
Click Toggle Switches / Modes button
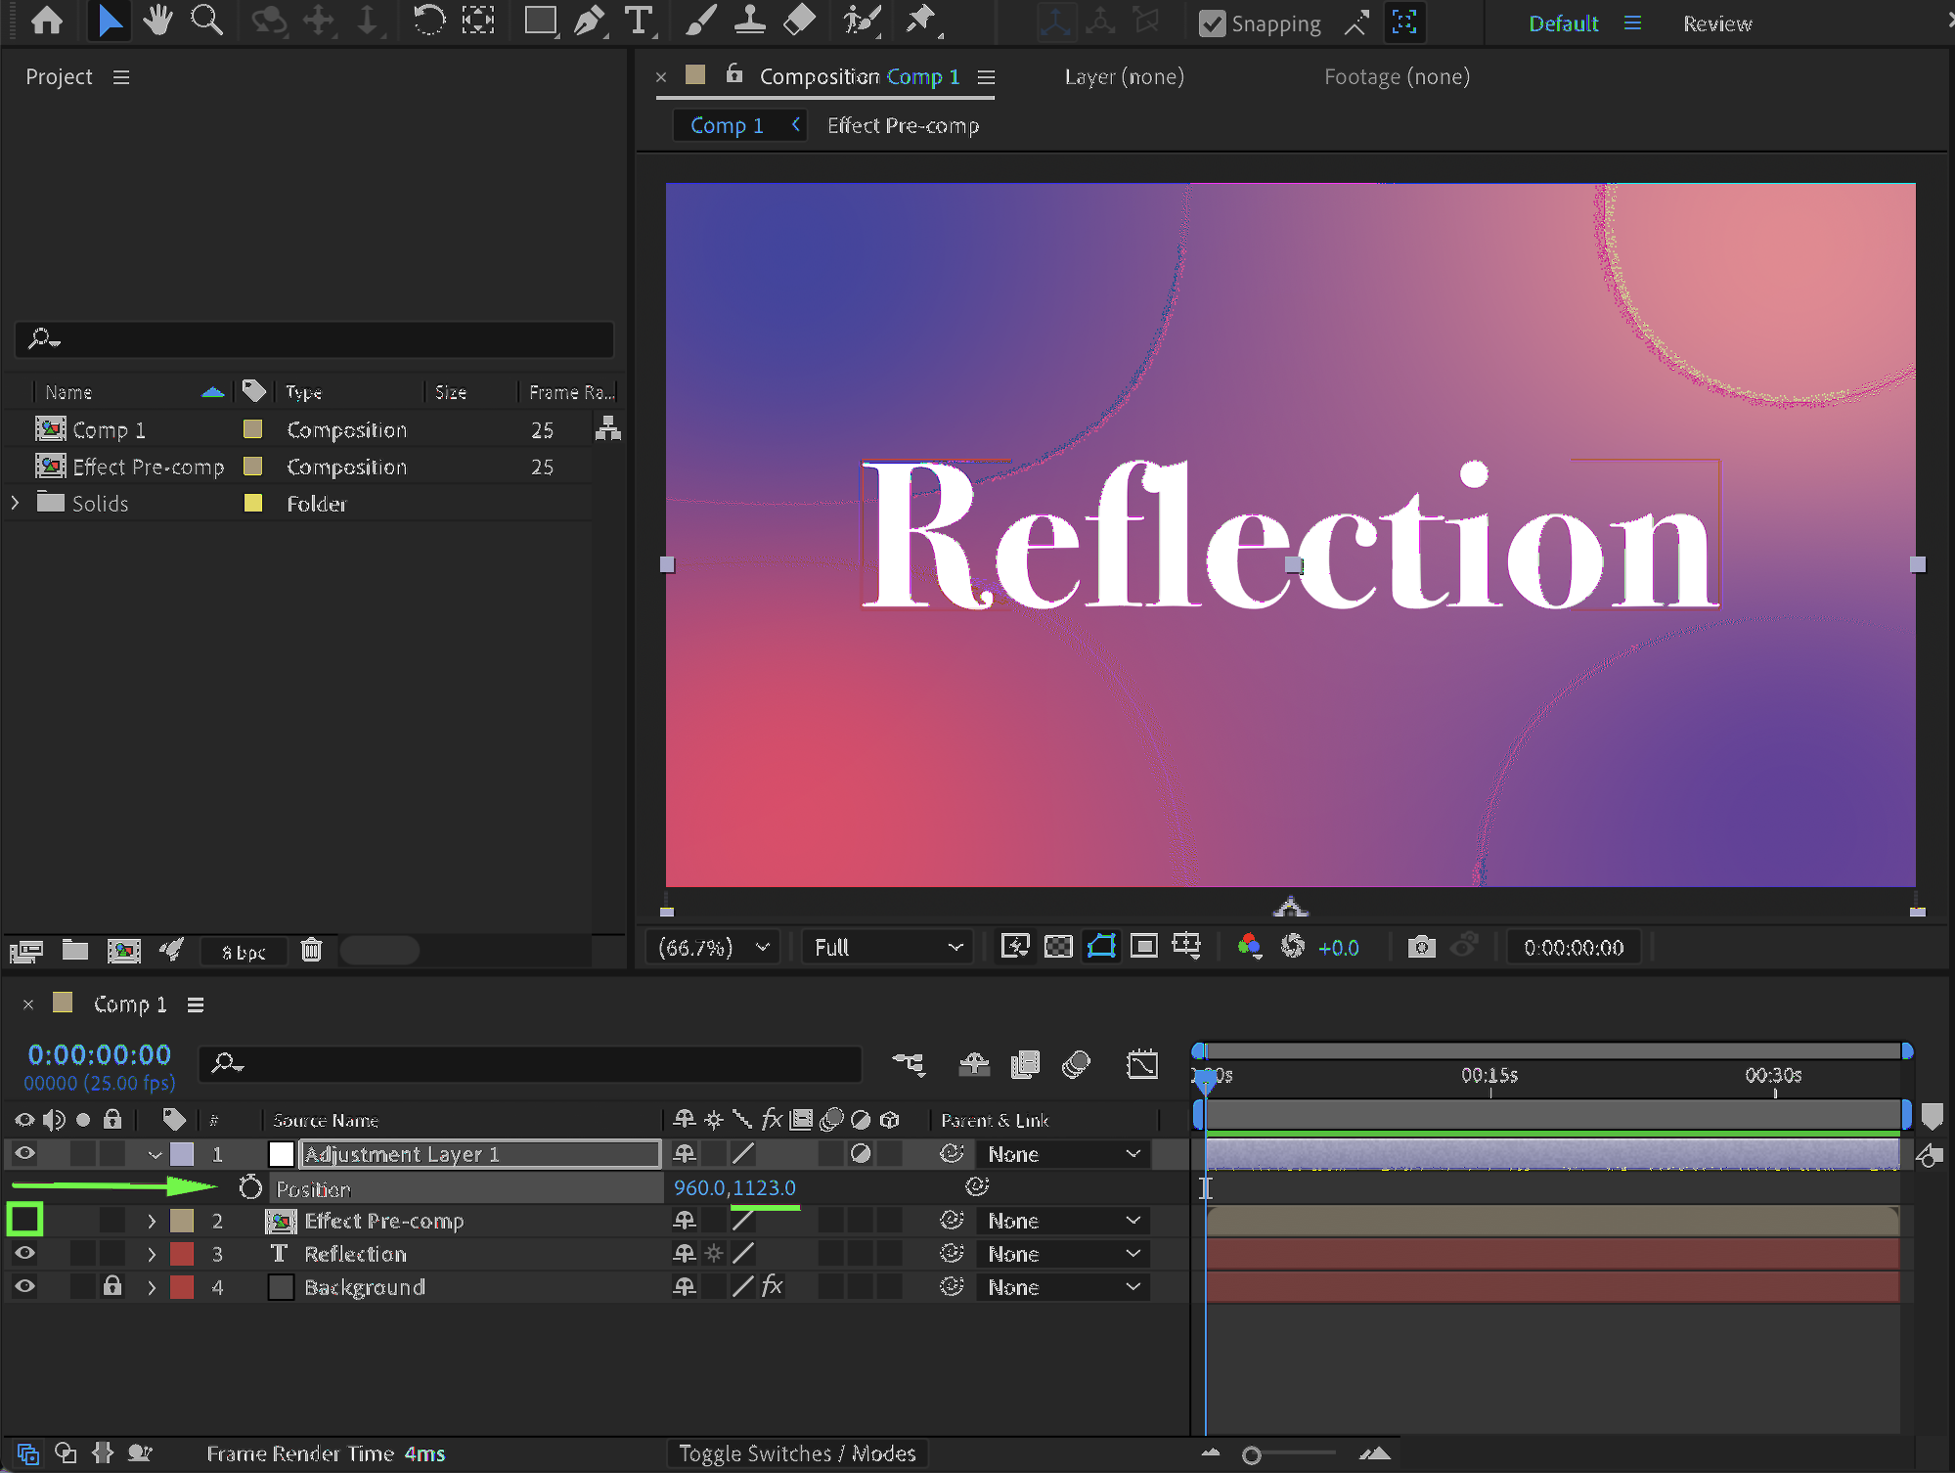796,1453
